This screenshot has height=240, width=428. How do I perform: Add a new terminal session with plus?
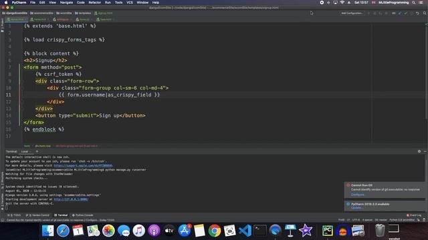37,151
